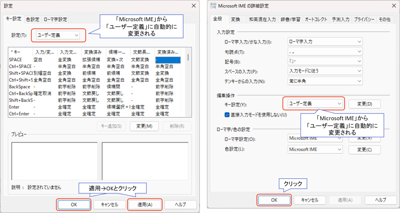
Task: Click the 文節長… column header
Action: pos(143,52)
